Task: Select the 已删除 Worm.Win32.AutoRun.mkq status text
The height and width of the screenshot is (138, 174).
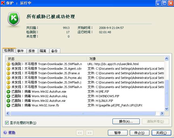Action: click(39, 96)
